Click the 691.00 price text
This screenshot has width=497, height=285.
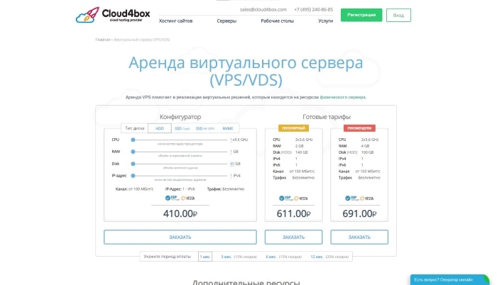pos(359,214)
